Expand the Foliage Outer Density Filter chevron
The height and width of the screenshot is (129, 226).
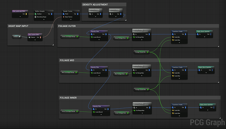coord(99,40)
